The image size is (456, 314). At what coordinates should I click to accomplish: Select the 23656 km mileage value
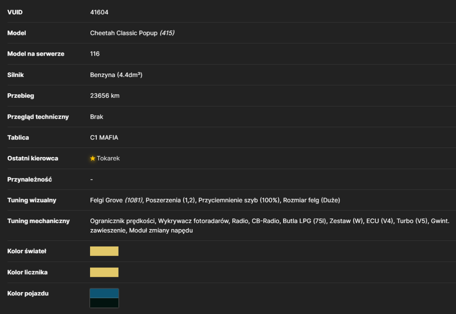click(105, 96)
